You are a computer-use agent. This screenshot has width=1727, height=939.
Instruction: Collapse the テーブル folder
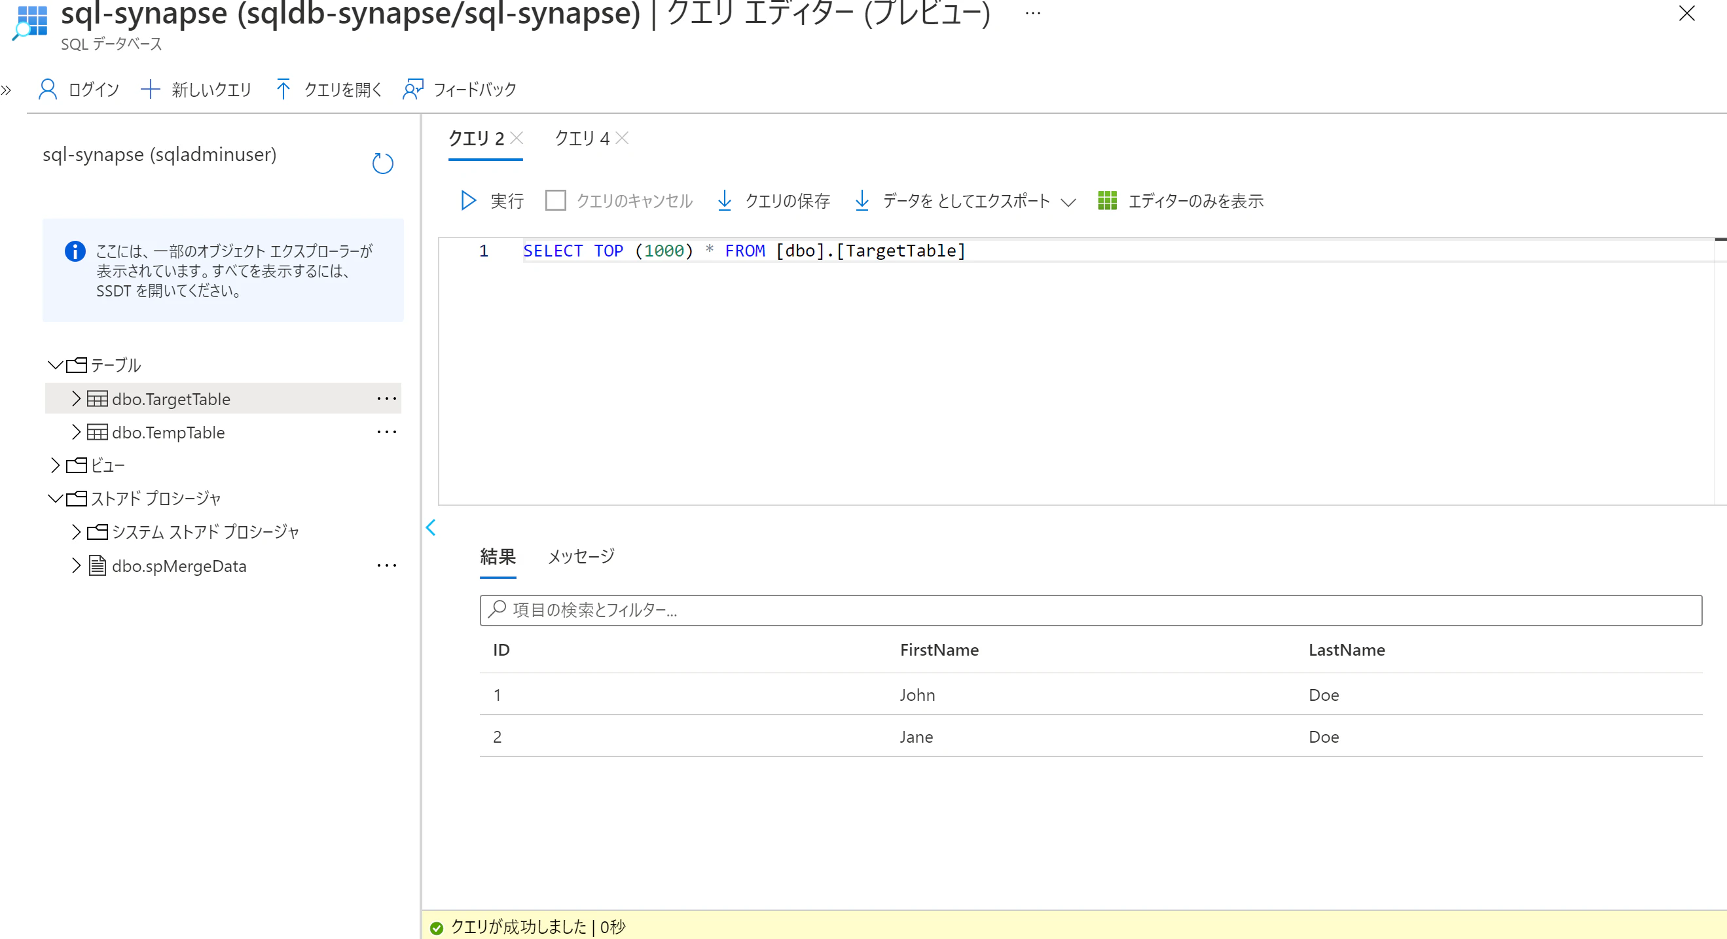[56, 365]
